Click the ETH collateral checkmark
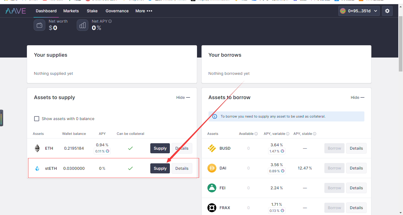The image size is (403, 215). tap(130, 148)
